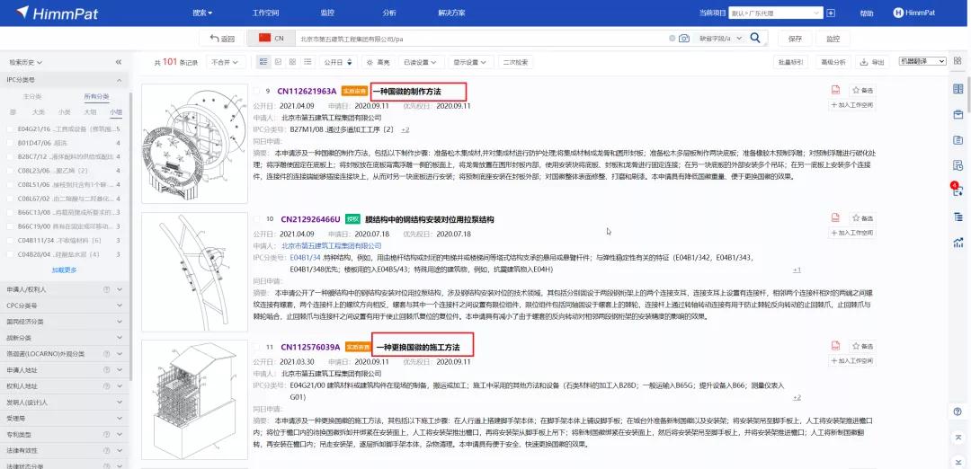Collapse the IPC分类号 section
The width and height of the screenshot is (971, 469).
click(x=120, y=81)
